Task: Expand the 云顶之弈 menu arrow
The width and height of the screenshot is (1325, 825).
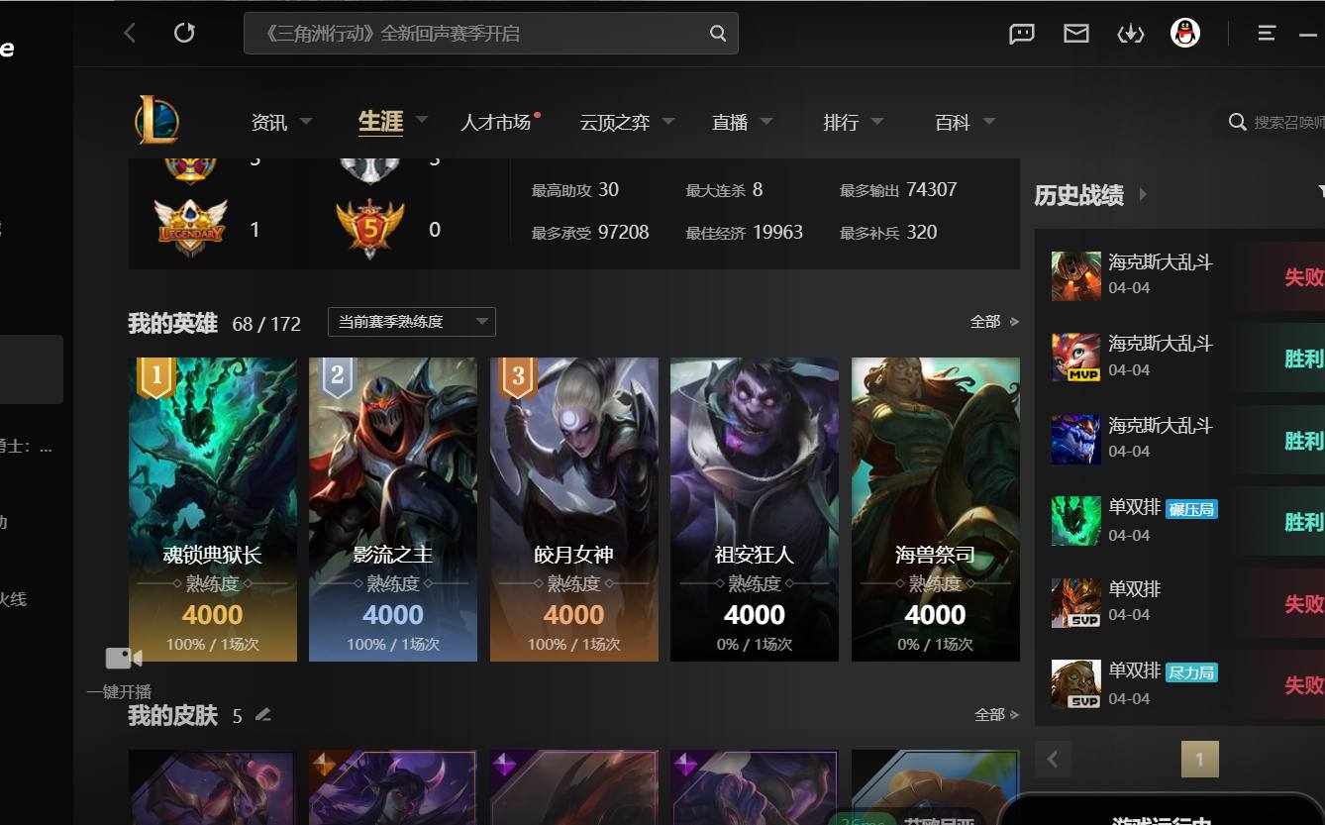Action: click(x=668, y=121)
